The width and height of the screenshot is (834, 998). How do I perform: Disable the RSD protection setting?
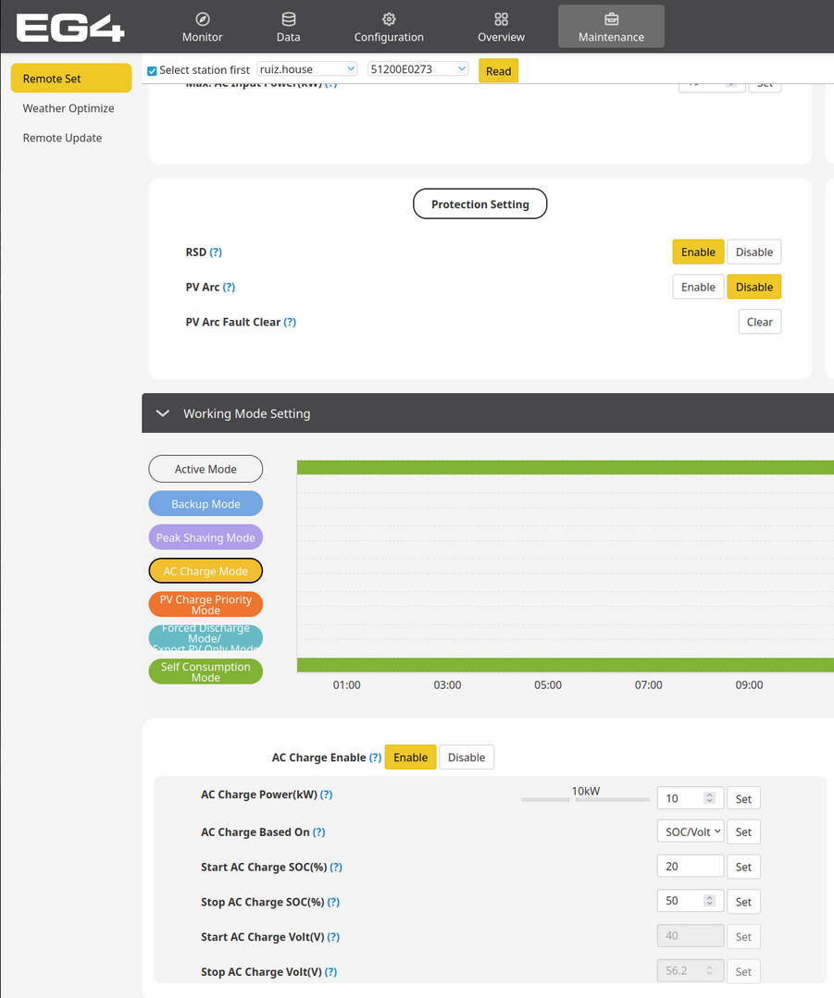coord(753,253)
